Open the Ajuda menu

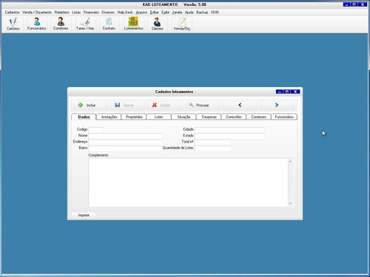189,13
